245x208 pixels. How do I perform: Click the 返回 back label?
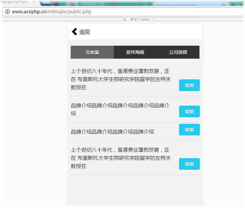(x=85, y=32)
